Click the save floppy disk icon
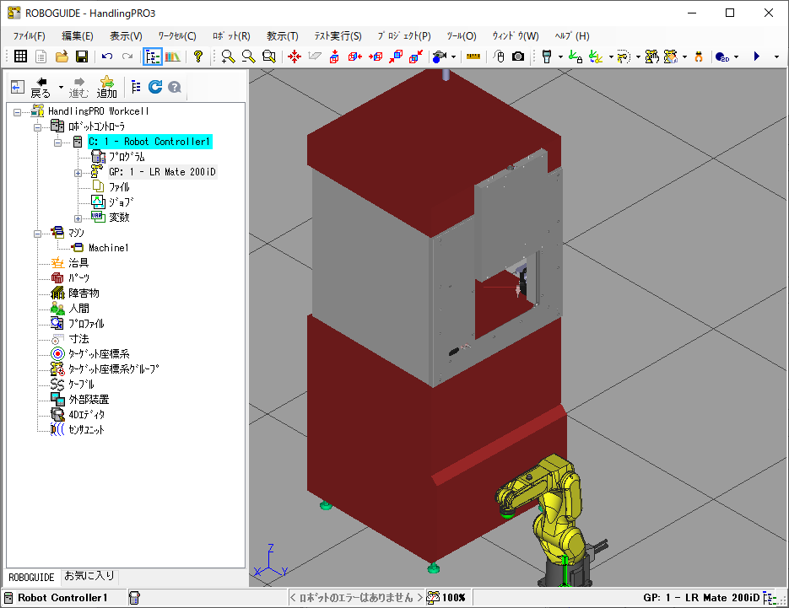The height and width of the screenshot is (608, 789). click(x=82, y=56)
